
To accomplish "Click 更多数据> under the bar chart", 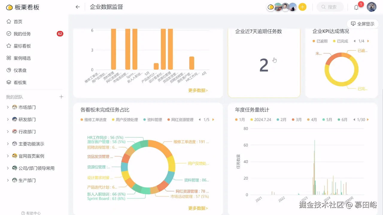I will pyautogui.click(x=198, y=90).
